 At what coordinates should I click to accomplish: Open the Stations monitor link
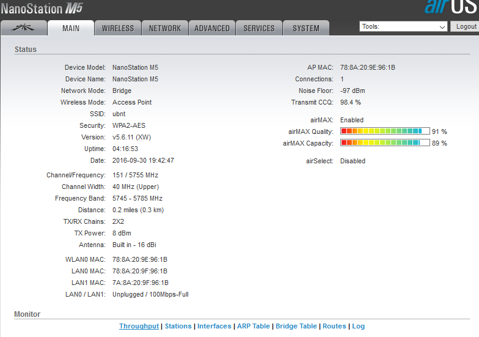178,326
